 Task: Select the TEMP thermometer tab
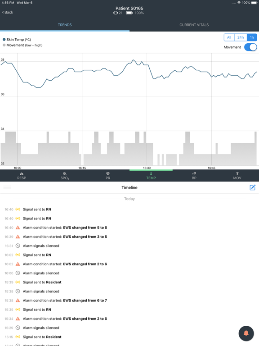tap(151, 176)
